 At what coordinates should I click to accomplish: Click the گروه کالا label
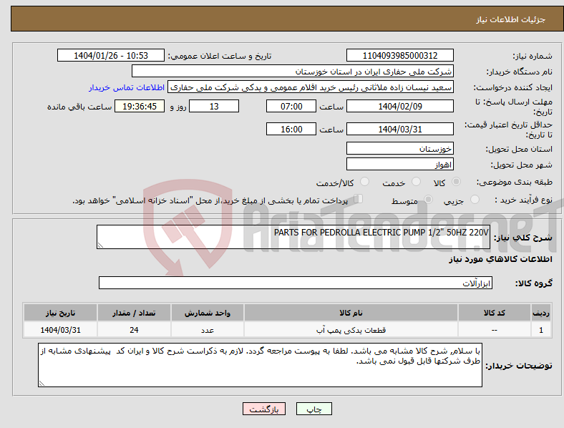(534, 283)
